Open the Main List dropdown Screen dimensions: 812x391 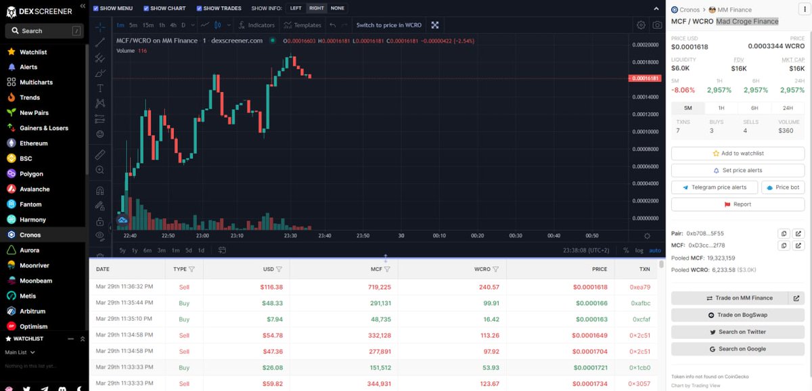click(20, 352)
